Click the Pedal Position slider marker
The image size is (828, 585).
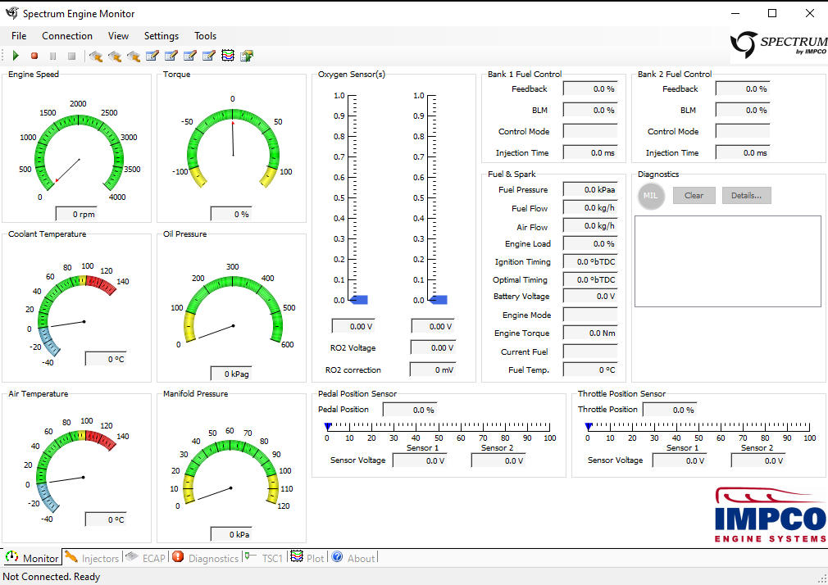pyautogui.click(x=327, y=426)
